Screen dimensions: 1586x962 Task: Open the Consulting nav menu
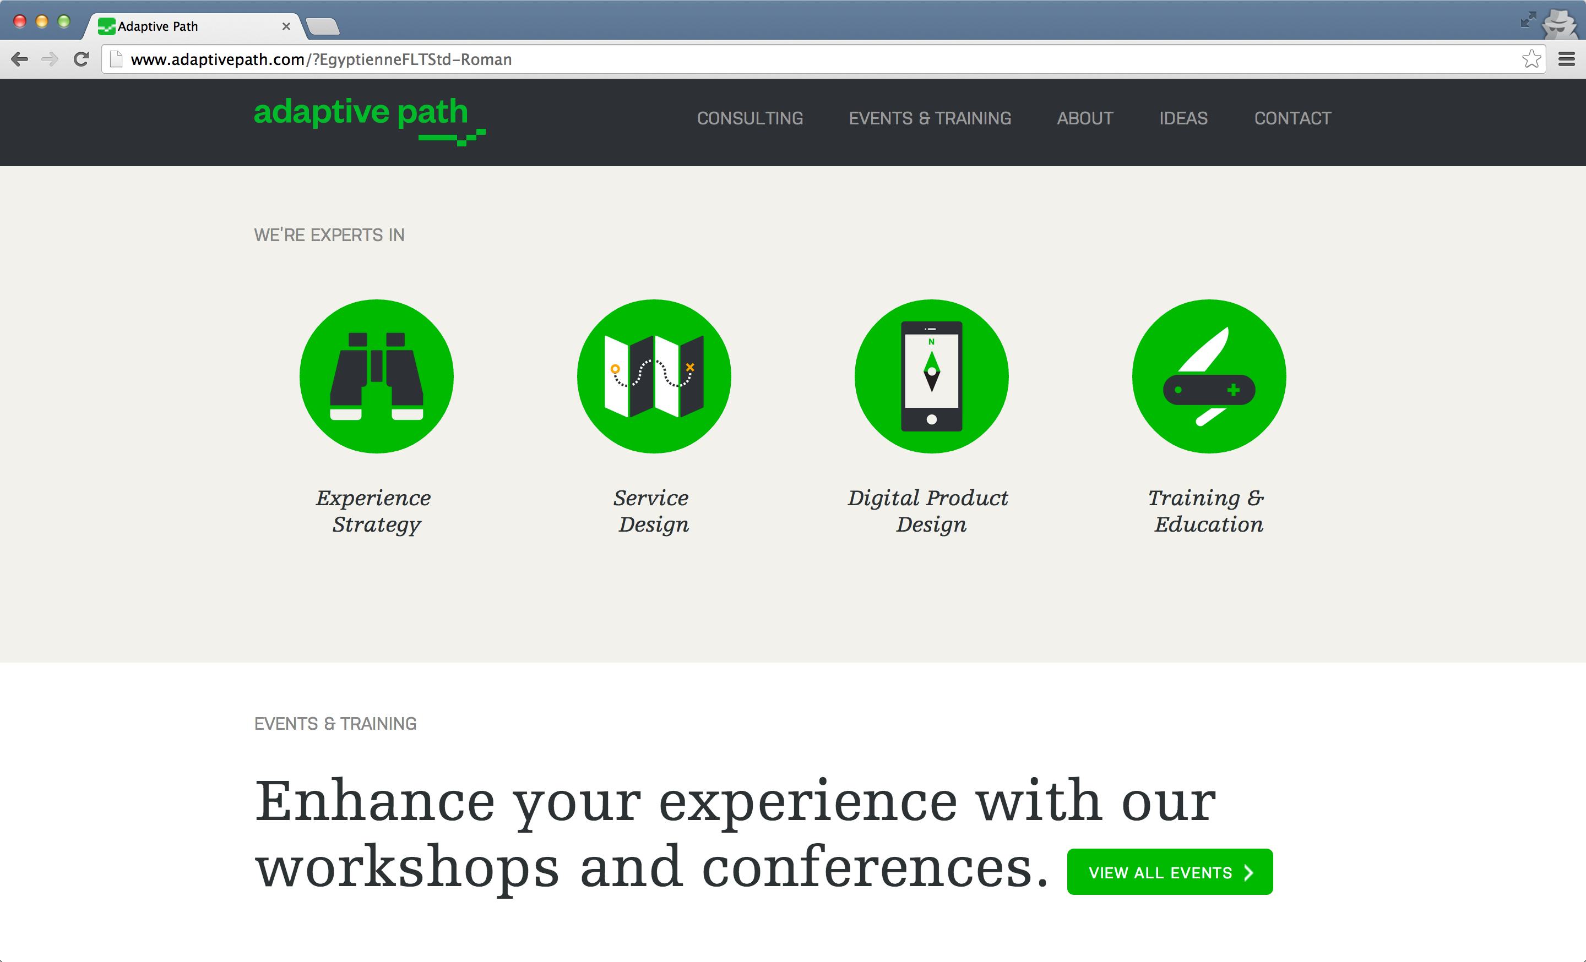tap(750, 118)
